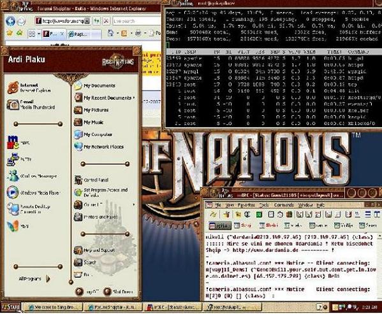Launch Windows Media Player from Start menu
This screenshot has height=314, width=382.
pos(33,192)
